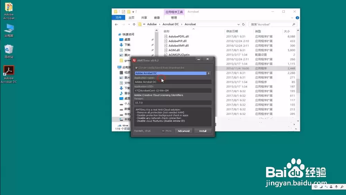Select the AdobePDFL.dll file icon
Image resolution: width=346 pixels, height=195 pixels.
click(x=166, y=36)
